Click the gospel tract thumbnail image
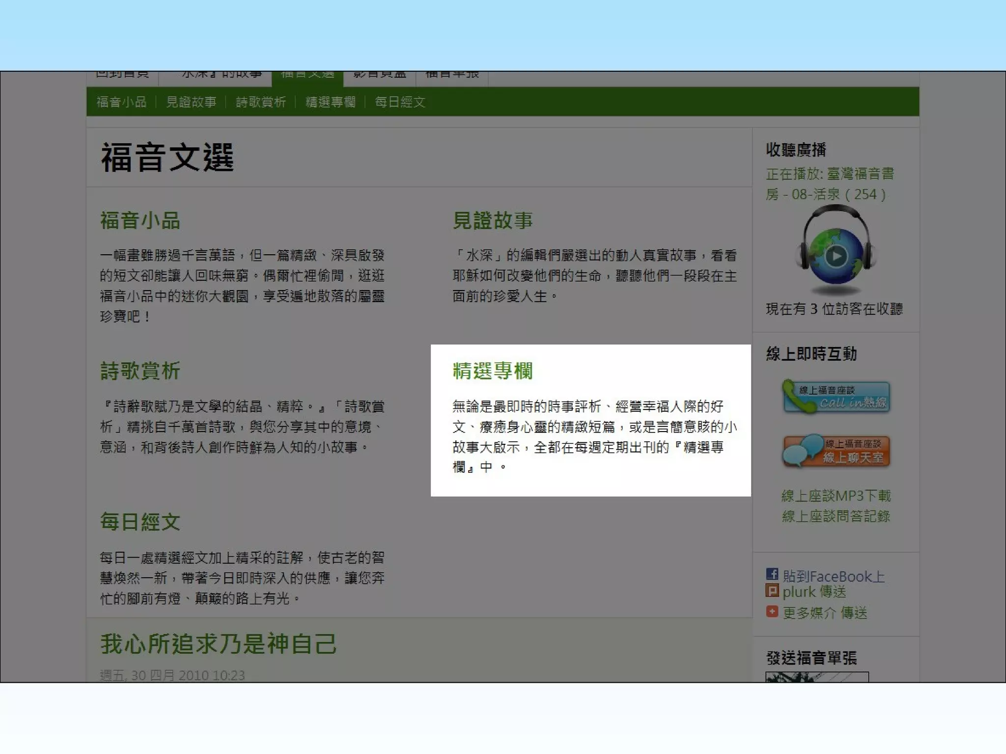 (816, 677)
